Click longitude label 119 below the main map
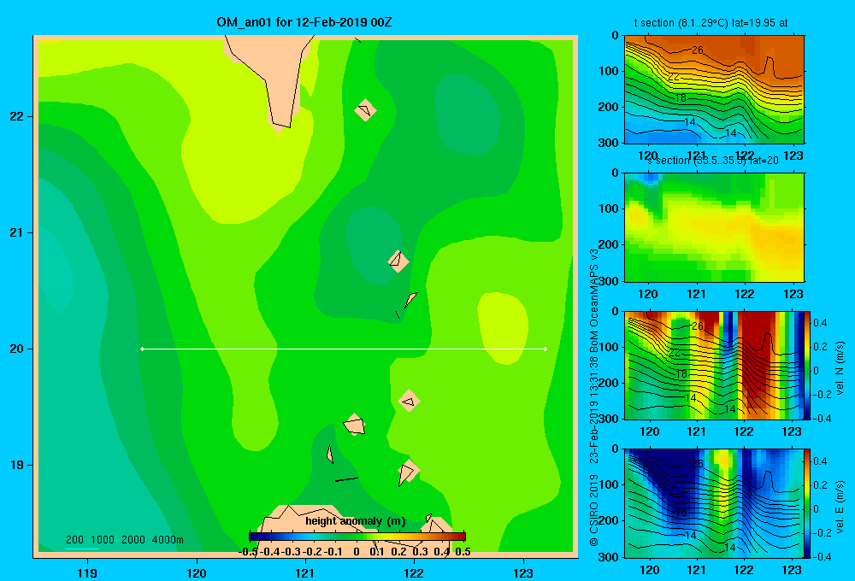The width and height of the screenshot is (855, 581). 87,572
